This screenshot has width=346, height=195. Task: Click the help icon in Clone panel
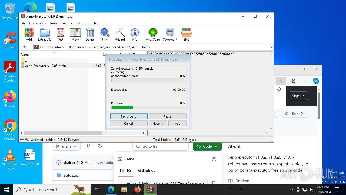tap(214, 159)
